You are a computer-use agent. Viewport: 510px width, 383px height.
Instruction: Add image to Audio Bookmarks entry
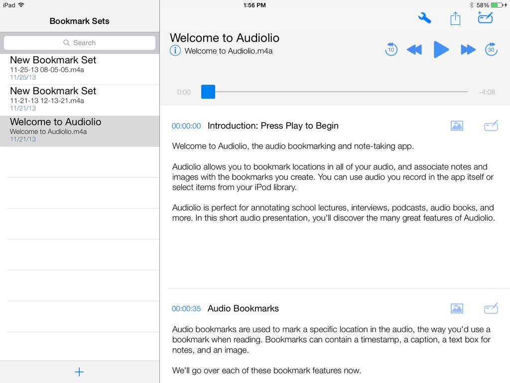pyautogui.click(x=457, y=308)
